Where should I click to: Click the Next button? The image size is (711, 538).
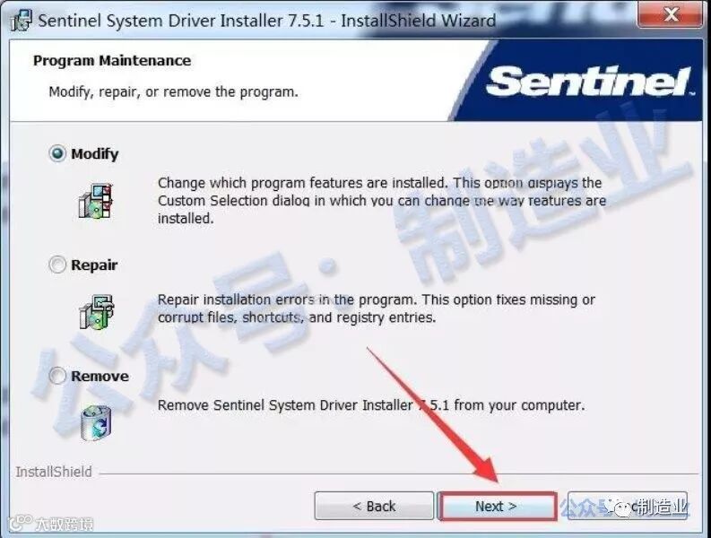[x=497, y=506]
